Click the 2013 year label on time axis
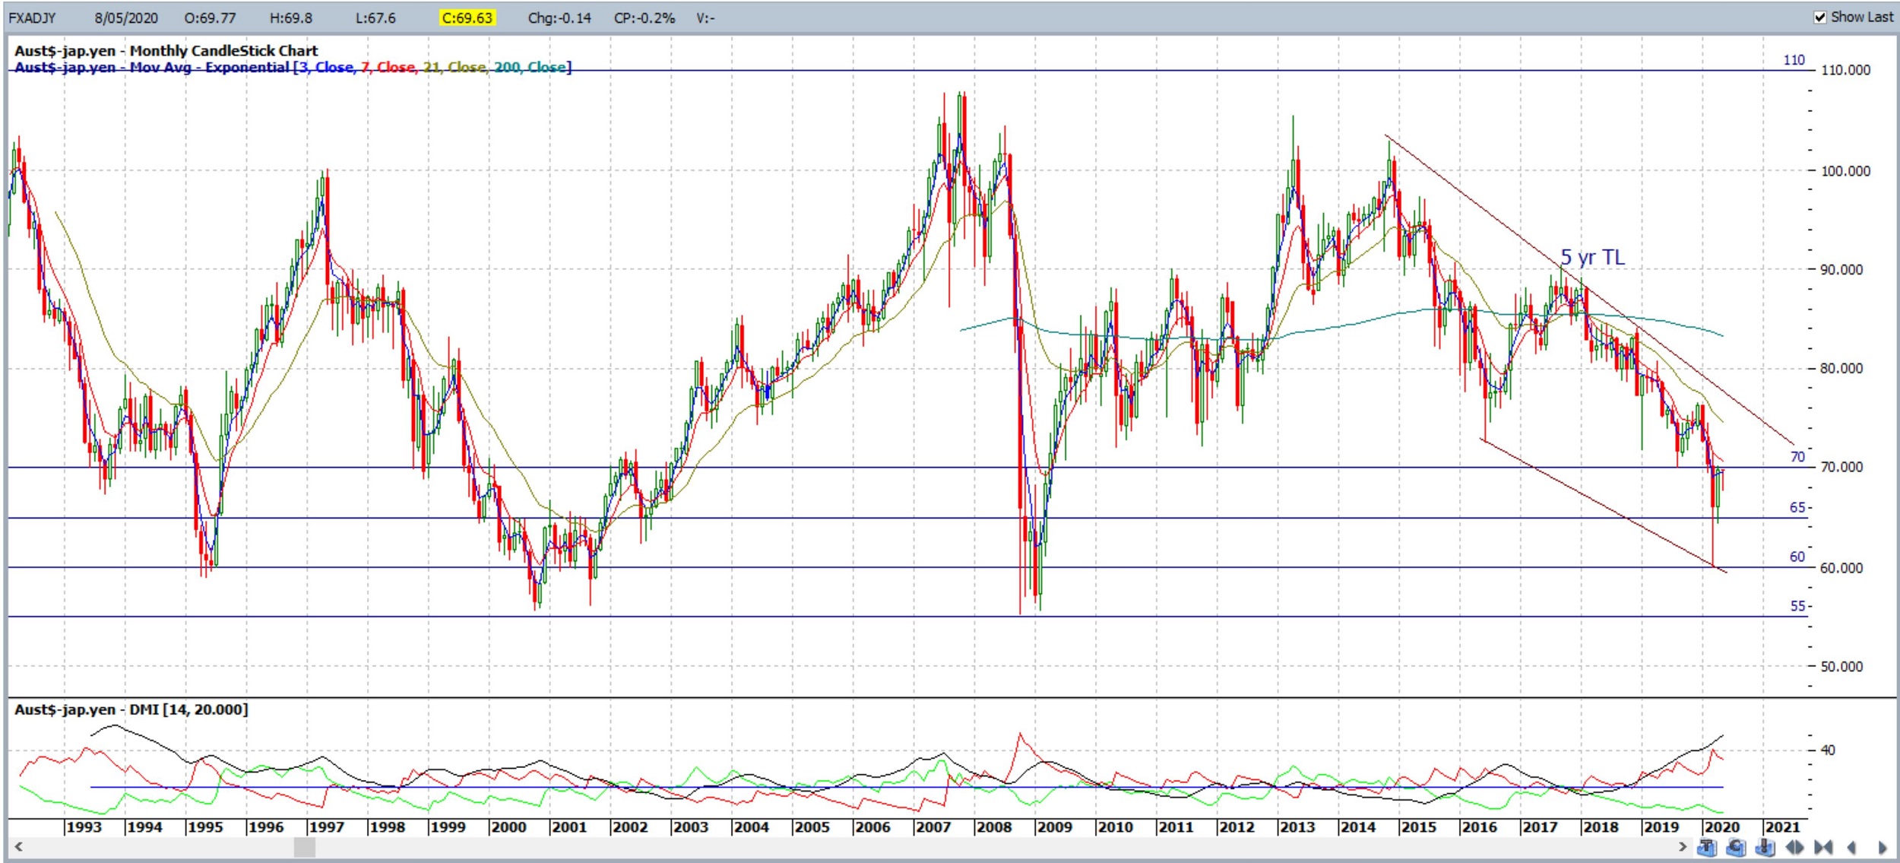This screenshot has height=863, width=1900. (1297, 827)
